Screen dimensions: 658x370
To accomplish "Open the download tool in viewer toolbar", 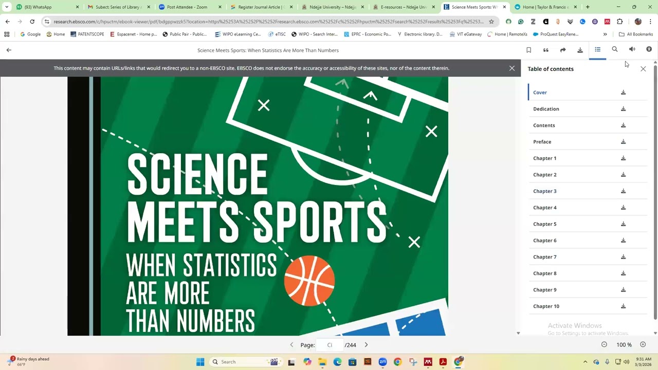I will (x=580, y=50).
